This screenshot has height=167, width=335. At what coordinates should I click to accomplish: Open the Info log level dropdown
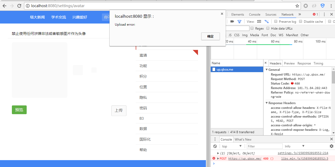coord(295,146)
